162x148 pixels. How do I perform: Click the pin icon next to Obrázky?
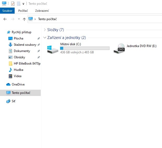pyautogui.click(x=38, y=57)
